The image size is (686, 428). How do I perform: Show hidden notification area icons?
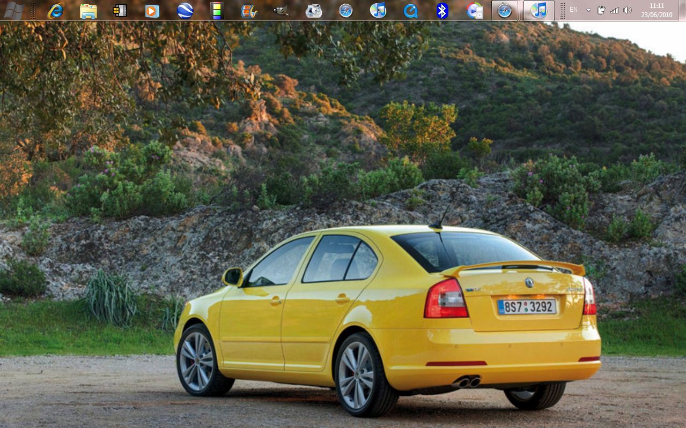coord(588,10)
